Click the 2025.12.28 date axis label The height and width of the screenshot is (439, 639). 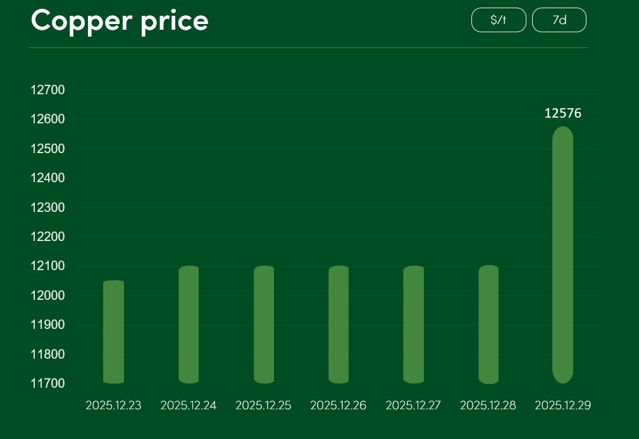[488, 405]
